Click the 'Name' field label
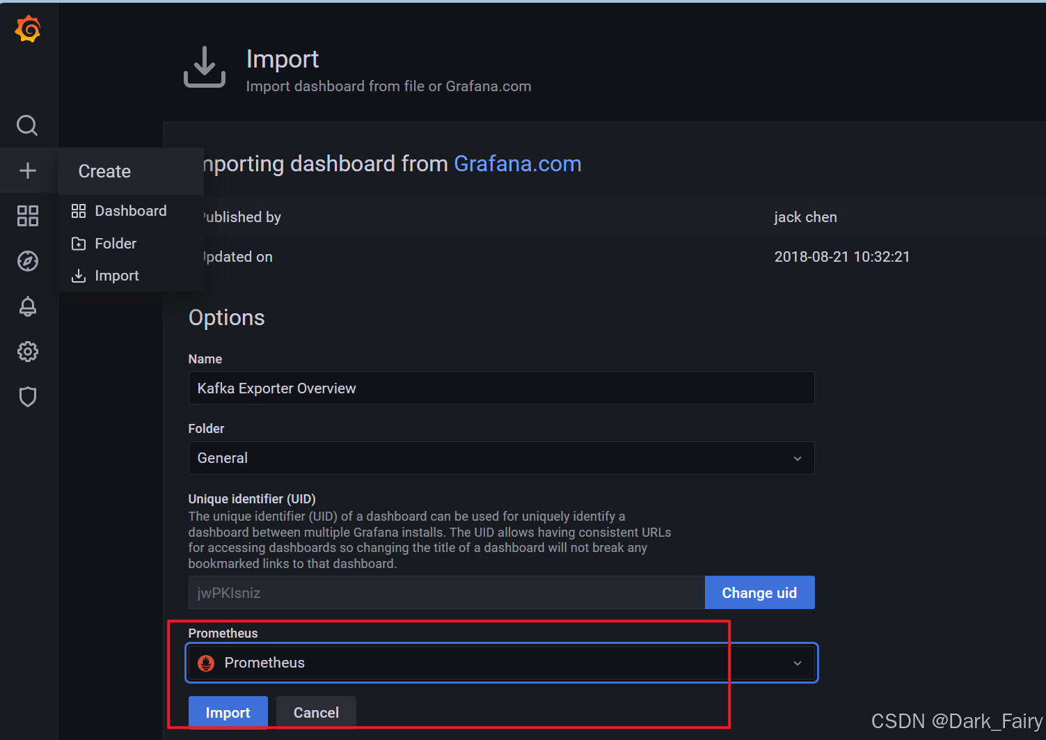The image size is (1046, 740). coord(205,359)
